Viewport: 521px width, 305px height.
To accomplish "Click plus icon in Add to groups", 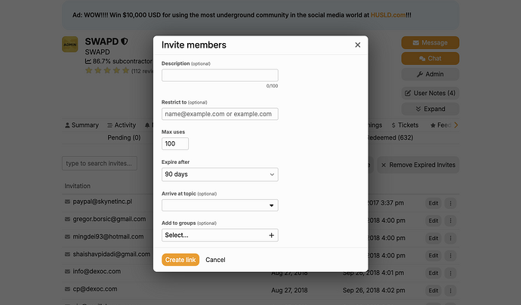I will [272, 236].
